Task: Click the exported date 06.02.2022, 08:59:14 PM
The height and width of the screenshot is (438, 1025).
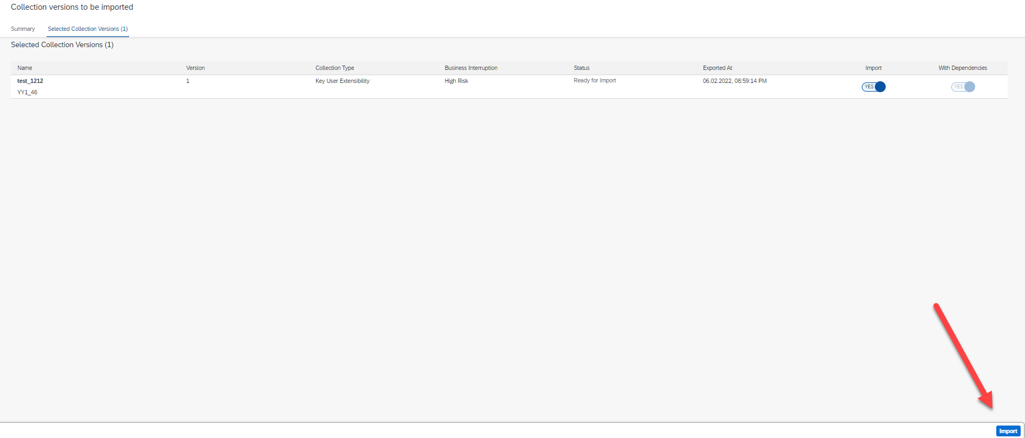Action: pyautogui.click(x=734, y=81)
